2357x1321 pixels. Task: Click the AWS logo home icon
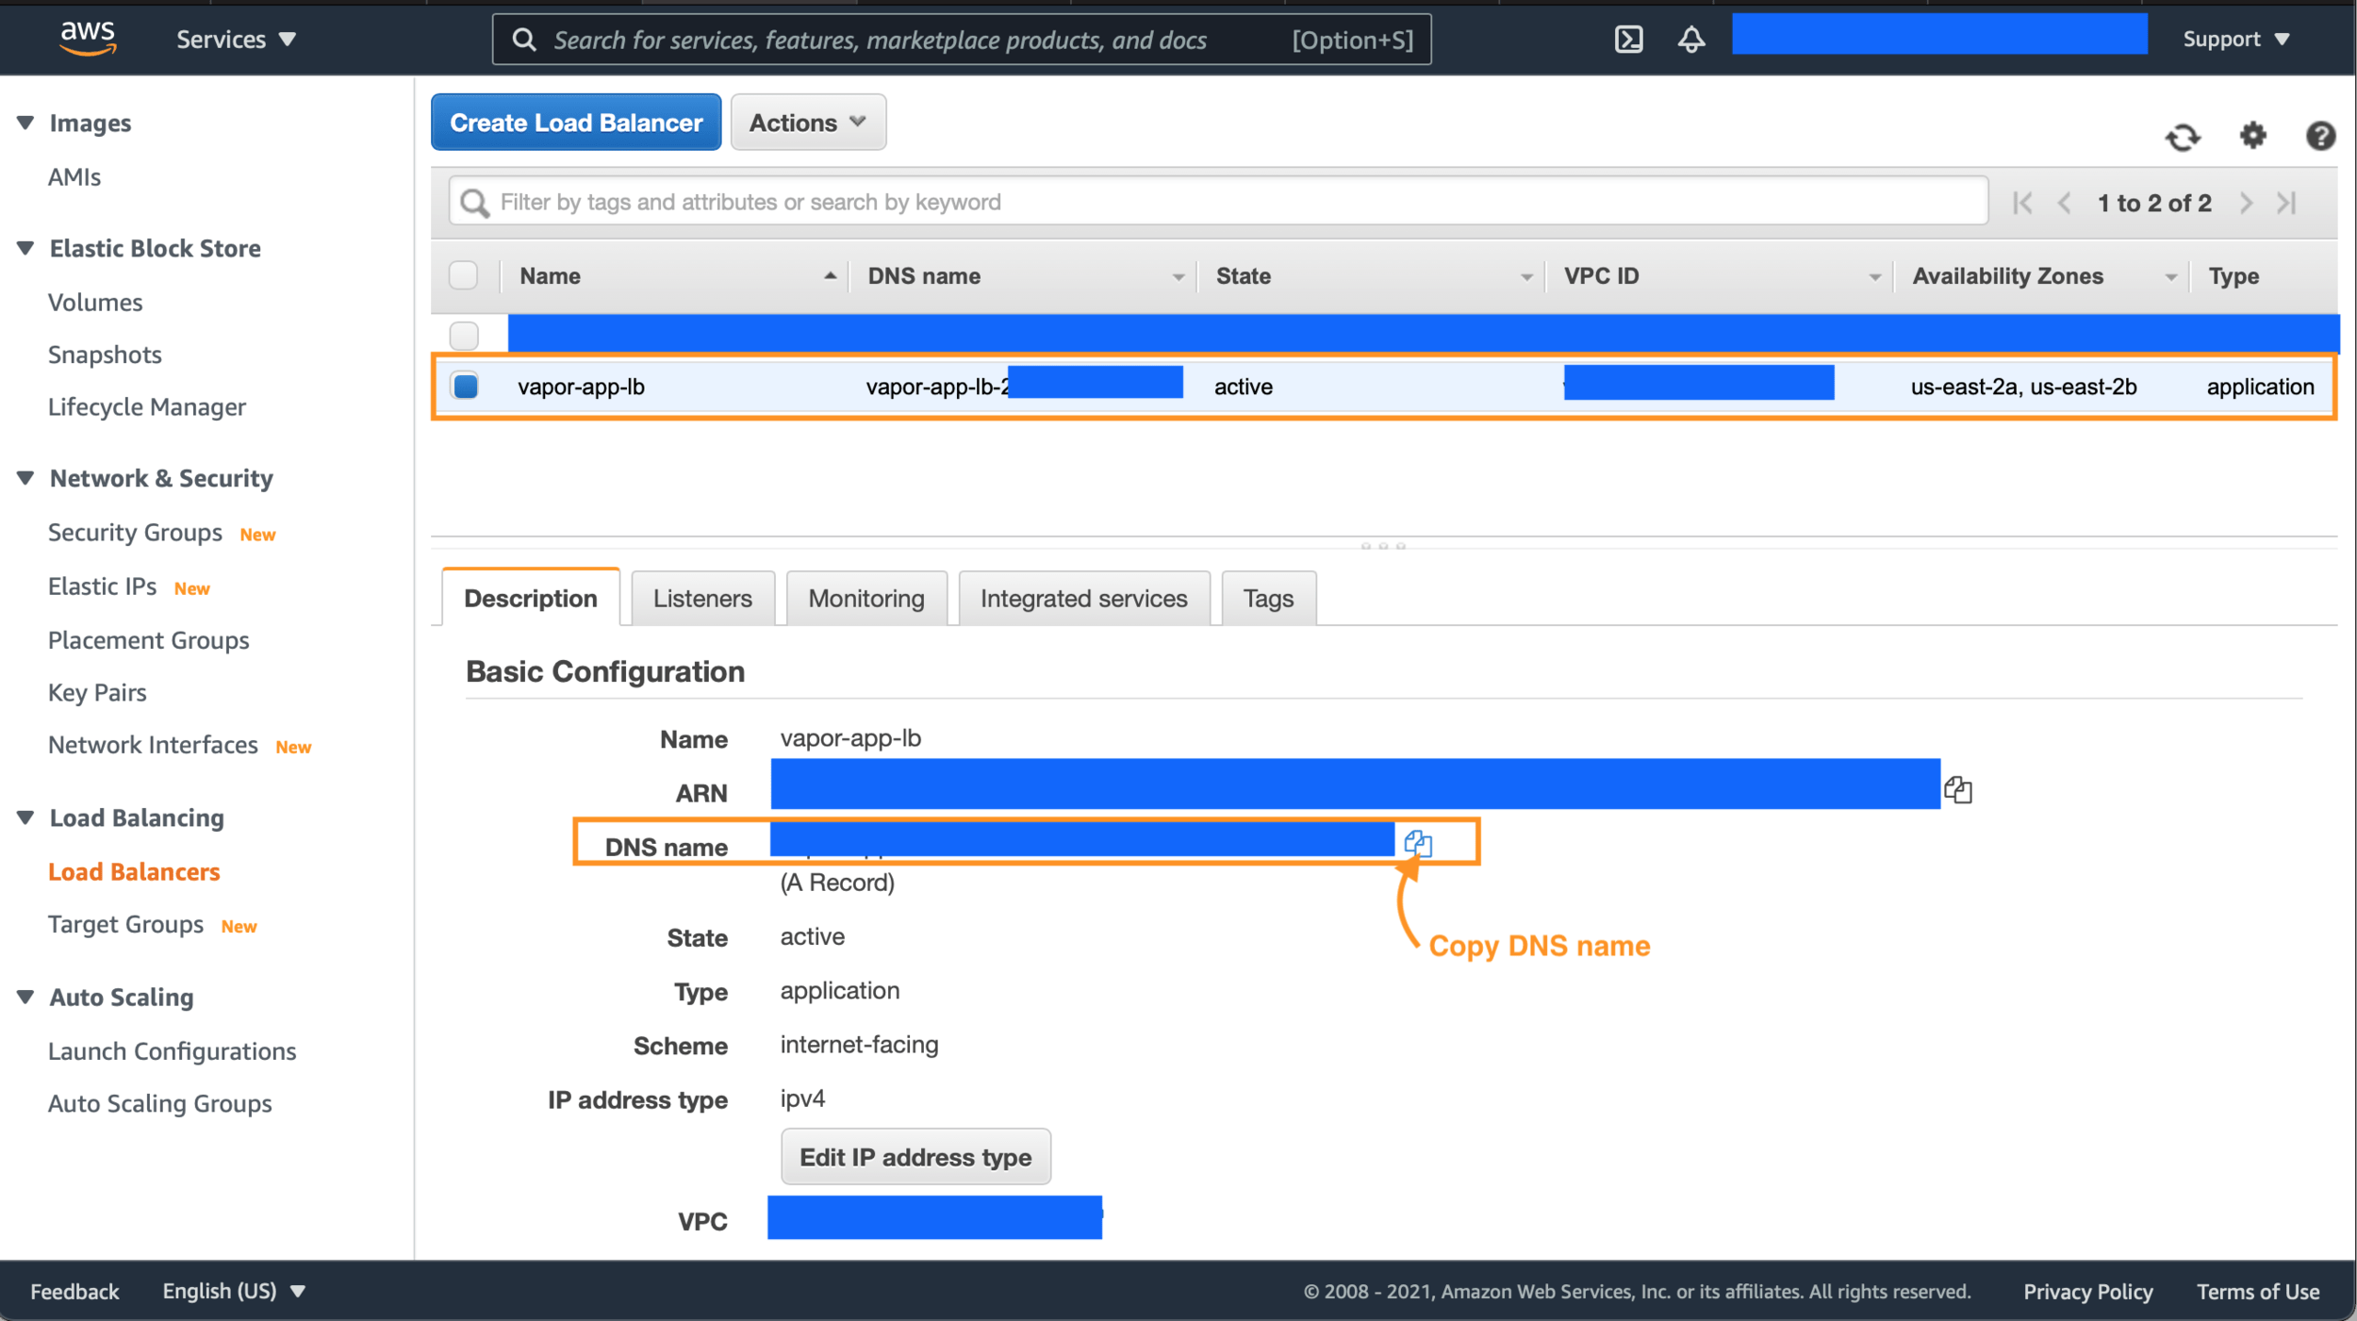(88, 38)
